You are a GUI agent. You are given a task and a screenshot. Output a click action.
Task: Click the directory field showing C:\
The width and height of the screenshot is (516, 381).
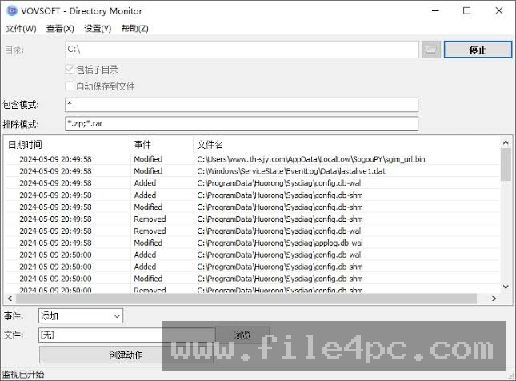(x=242, y=50)
